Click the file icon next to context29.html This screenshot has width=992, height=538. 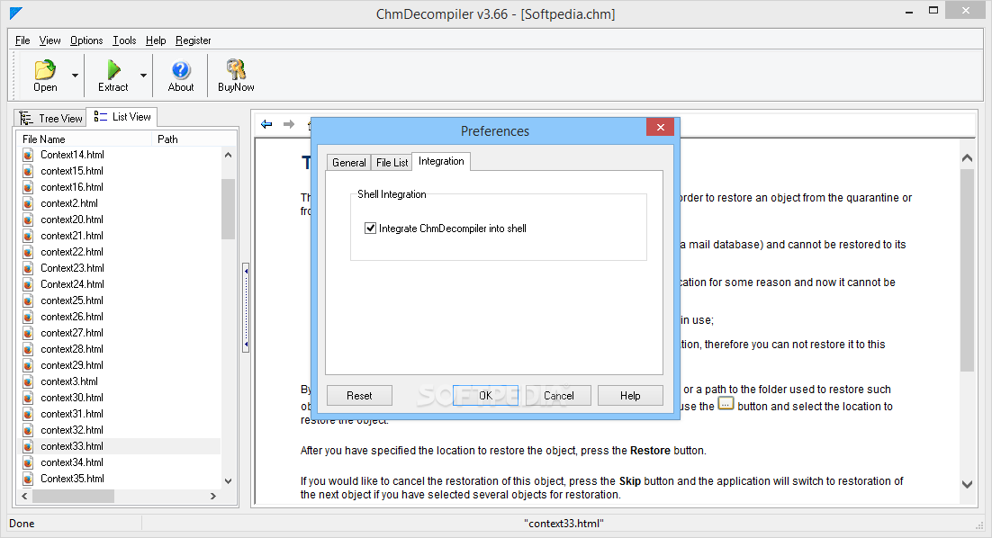pos(28,365)
